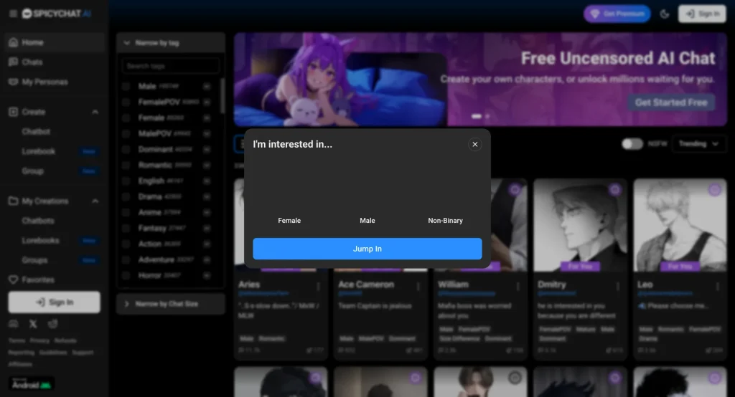Image resolution: width=735 pixels, height=397 pixels.
Task: Open the Privacy footer link
Action: point(40,341)
